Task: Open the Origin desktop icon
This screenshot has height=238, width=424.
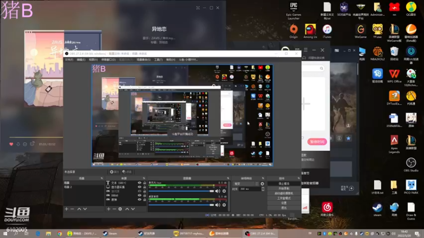Action: [294, 31]
